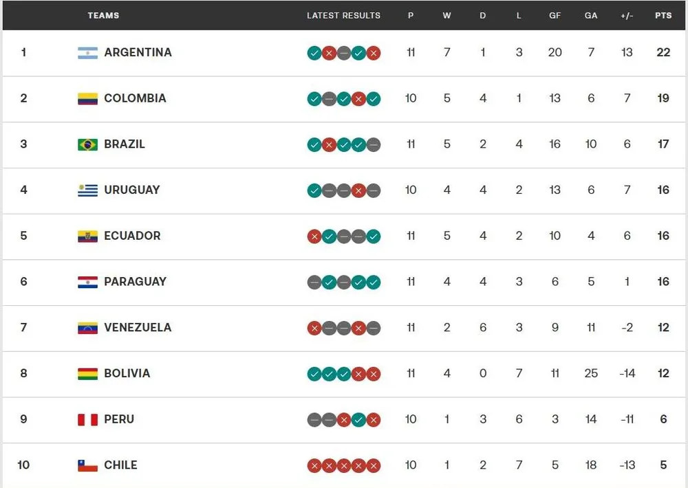The height and width of the screenshot is (488, 688).
Task: Select the Brazil flag icon
Action: (88, 144)
